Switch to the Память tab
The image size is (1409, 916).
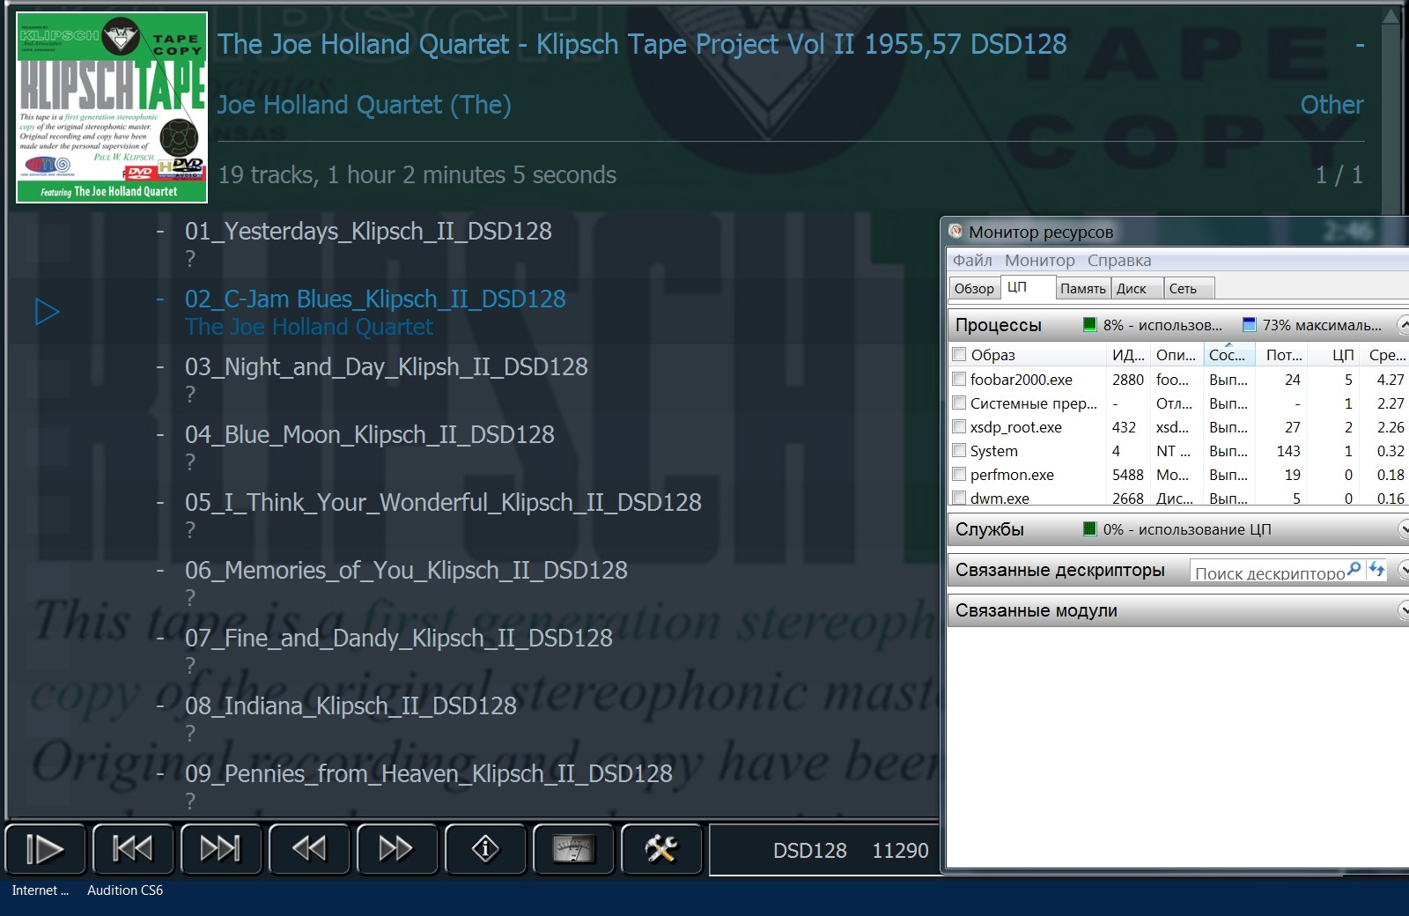(1083, 289)
